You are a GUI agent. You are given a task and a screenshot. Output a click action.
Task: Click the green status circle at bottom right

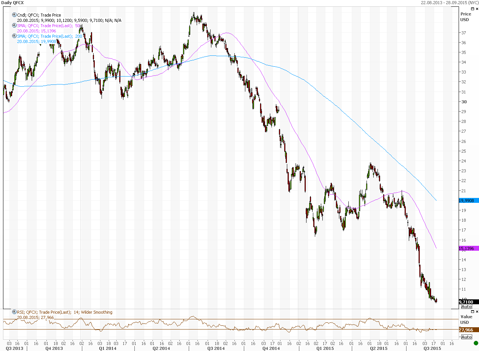(x=476, y=343)
